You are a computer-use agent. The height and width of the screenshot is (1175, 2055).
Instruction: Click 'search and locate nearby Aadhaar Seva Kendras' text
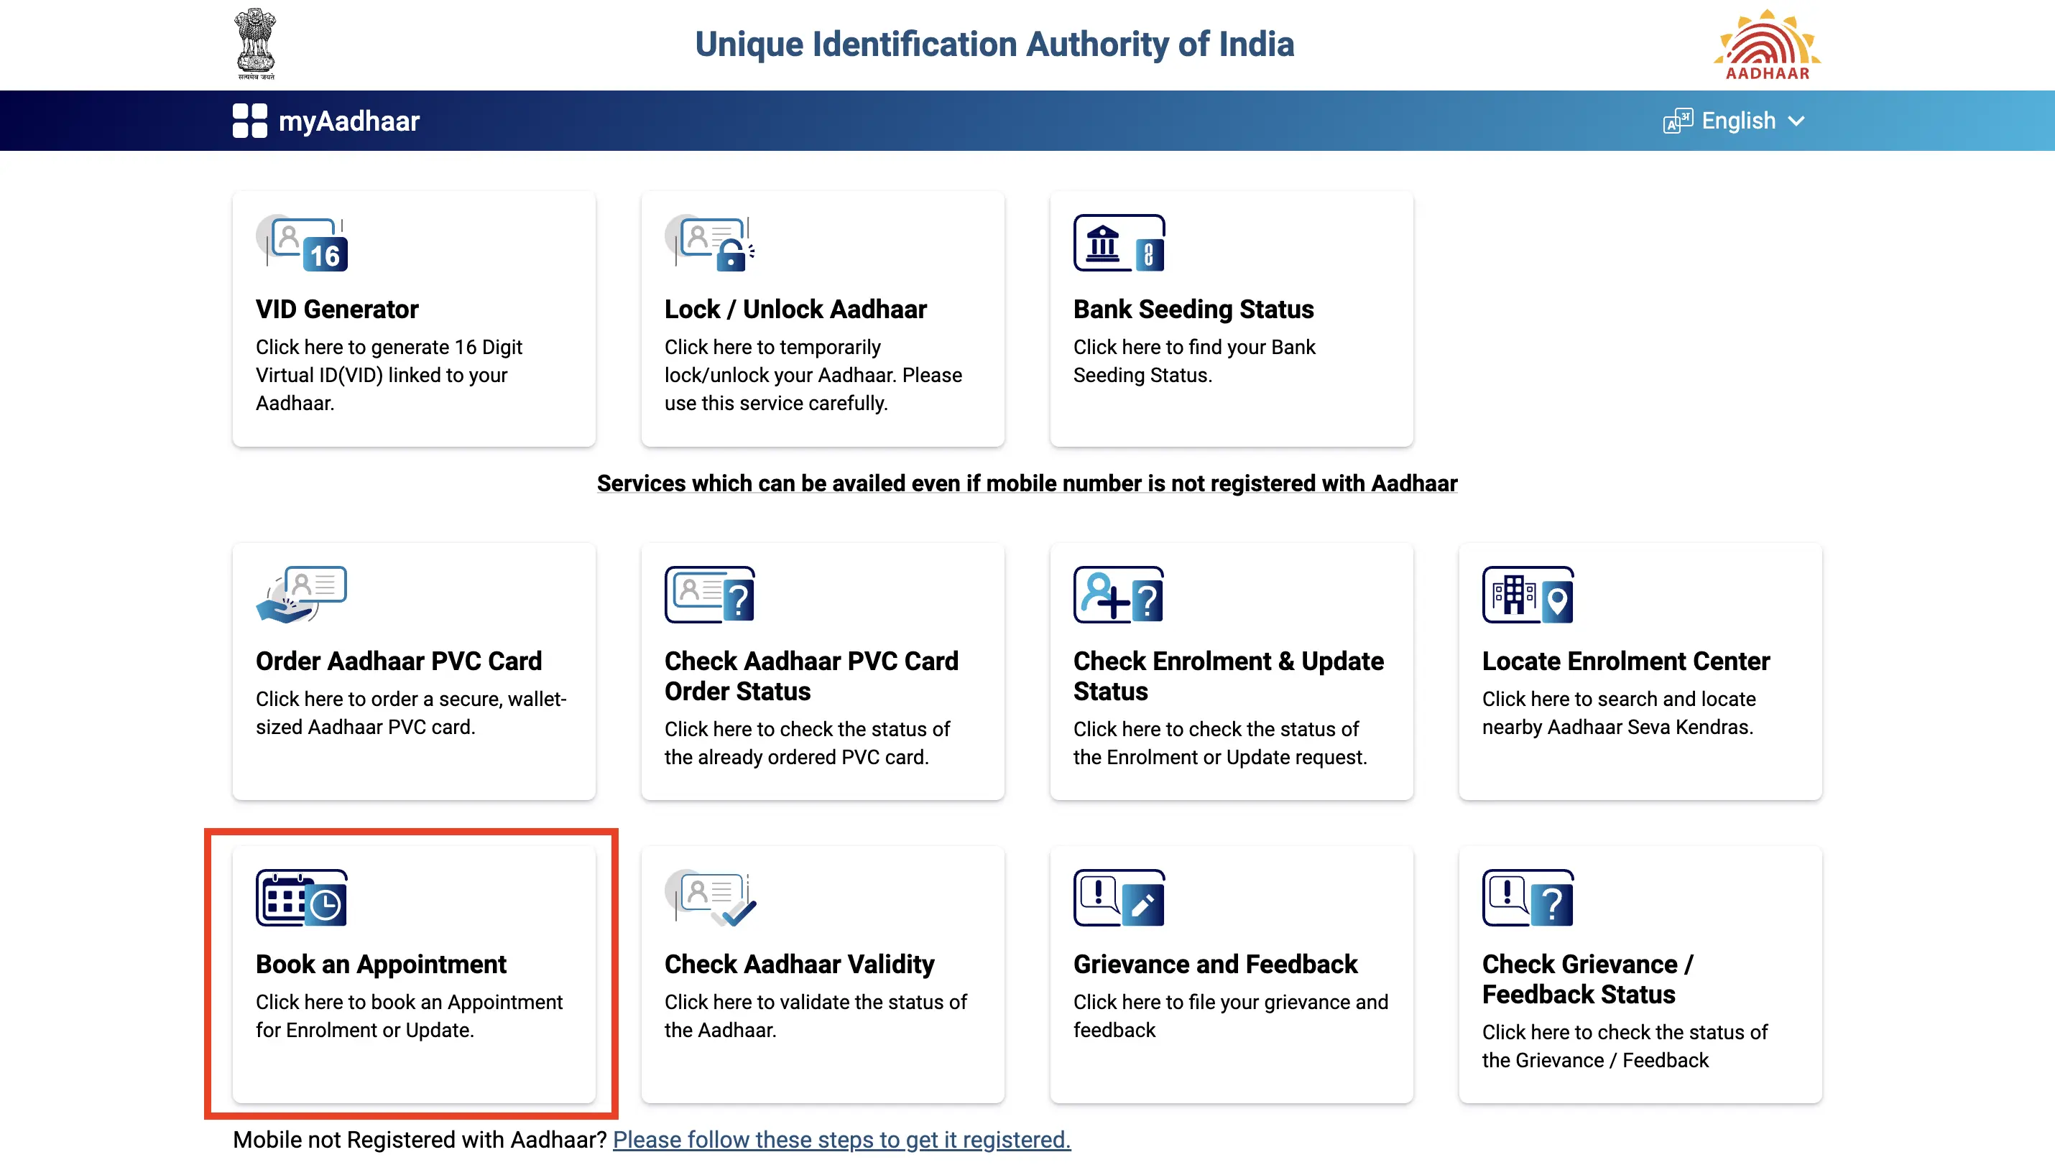click(x=1618, y=712)
